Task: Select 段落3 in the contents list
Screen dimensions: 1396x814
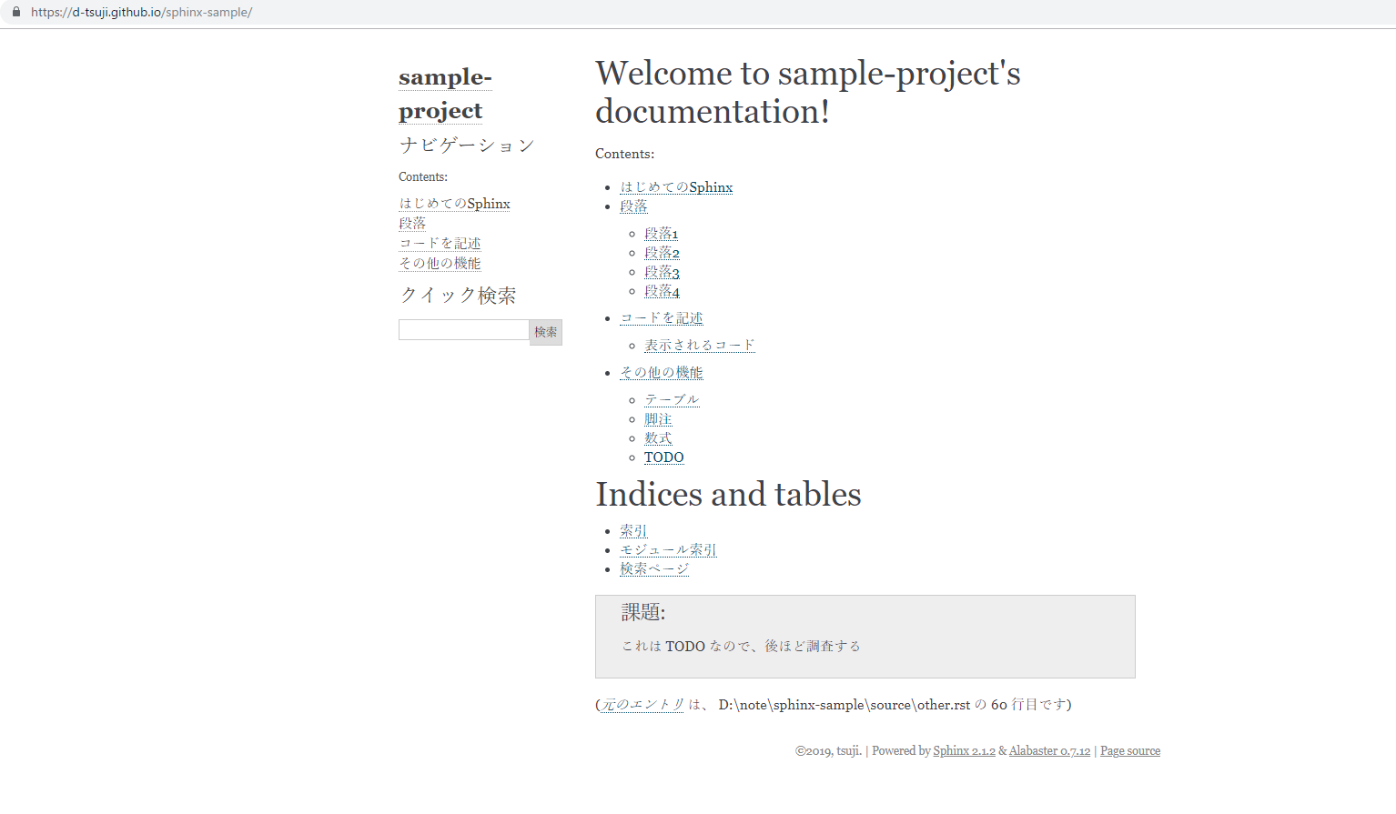Action: (662, 272)
